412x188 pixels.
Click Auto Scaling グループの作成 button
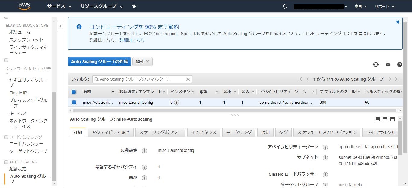tap(99, 62)
